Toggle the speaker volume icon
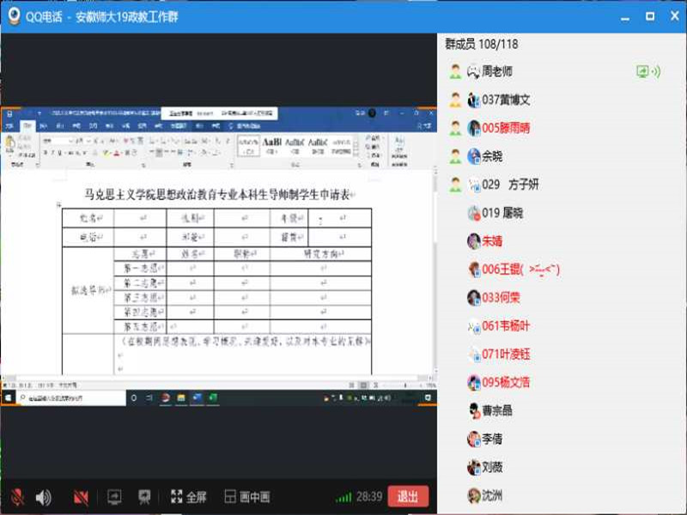The width and height of the screenshot is (687, 515). [x=43, y=497]
